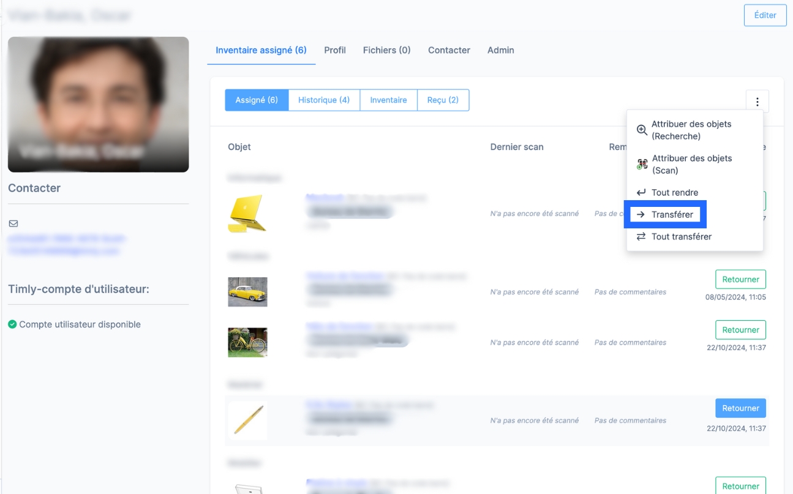Open the Admin tab
793x494 pixels.
click(500, 50)
